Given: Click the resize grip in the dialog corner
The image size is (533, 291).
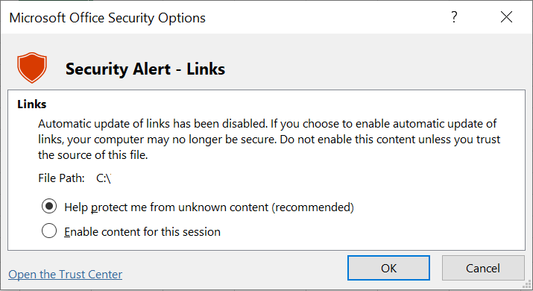Looking at the screenshot, I should [528, 284].
